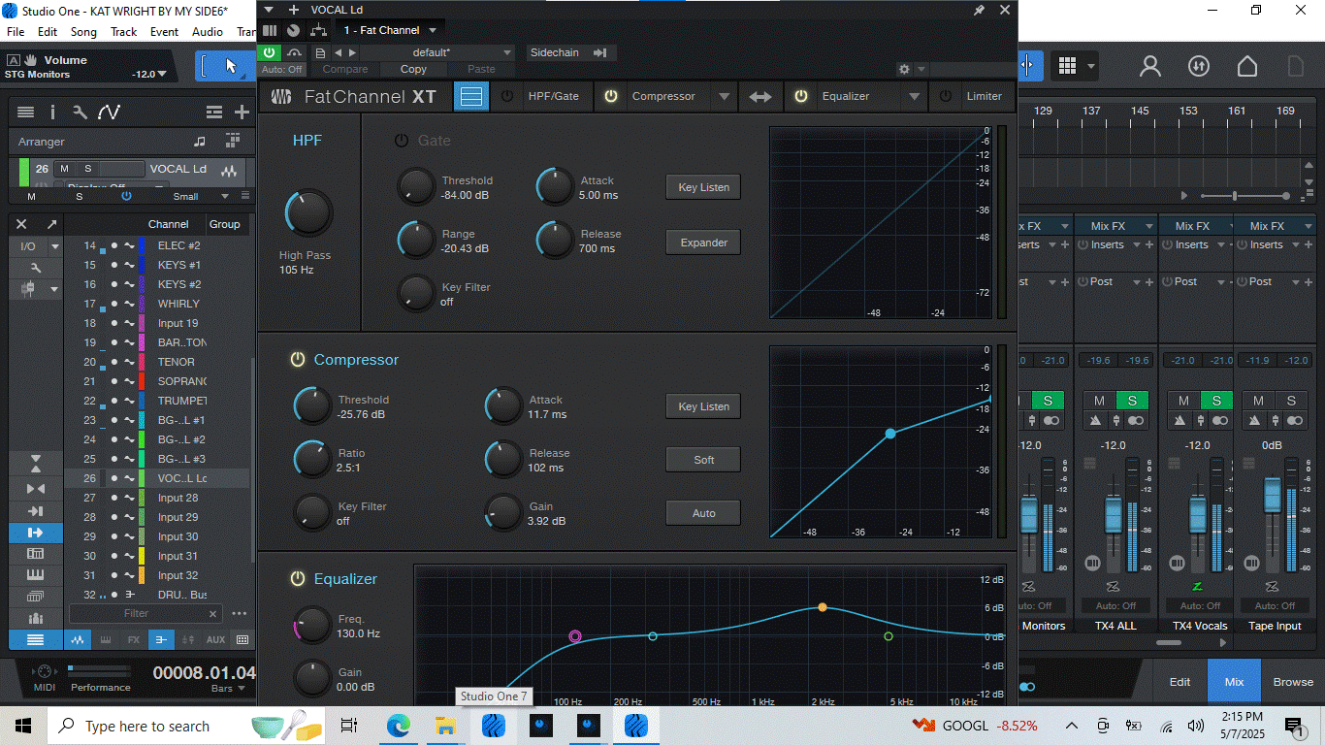Open the Compressor model dropdown arrow
Screen dimensions: 1325x745
[724, 97]
